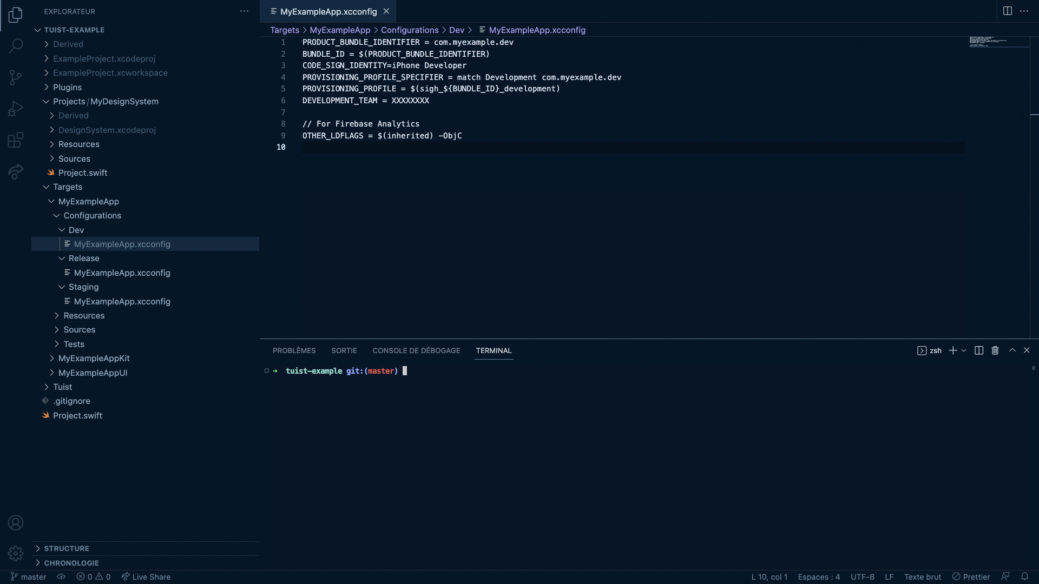Open the Source Control view

[16, 78]
